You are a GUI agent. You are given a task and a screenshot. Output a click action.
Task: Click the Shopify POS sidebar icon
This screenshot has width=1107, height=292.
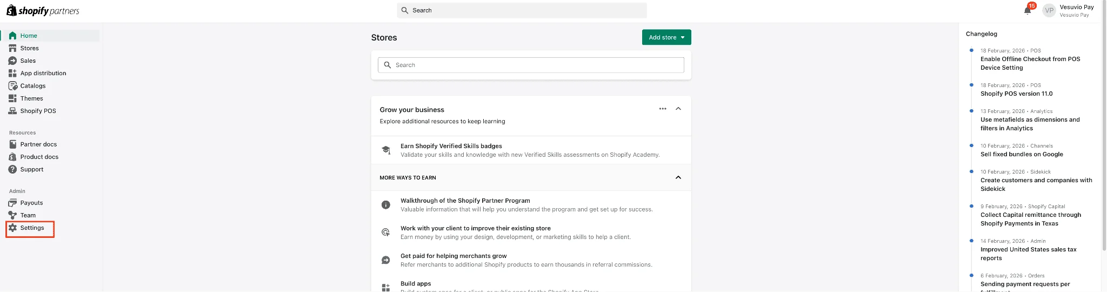tap(13, 111)
